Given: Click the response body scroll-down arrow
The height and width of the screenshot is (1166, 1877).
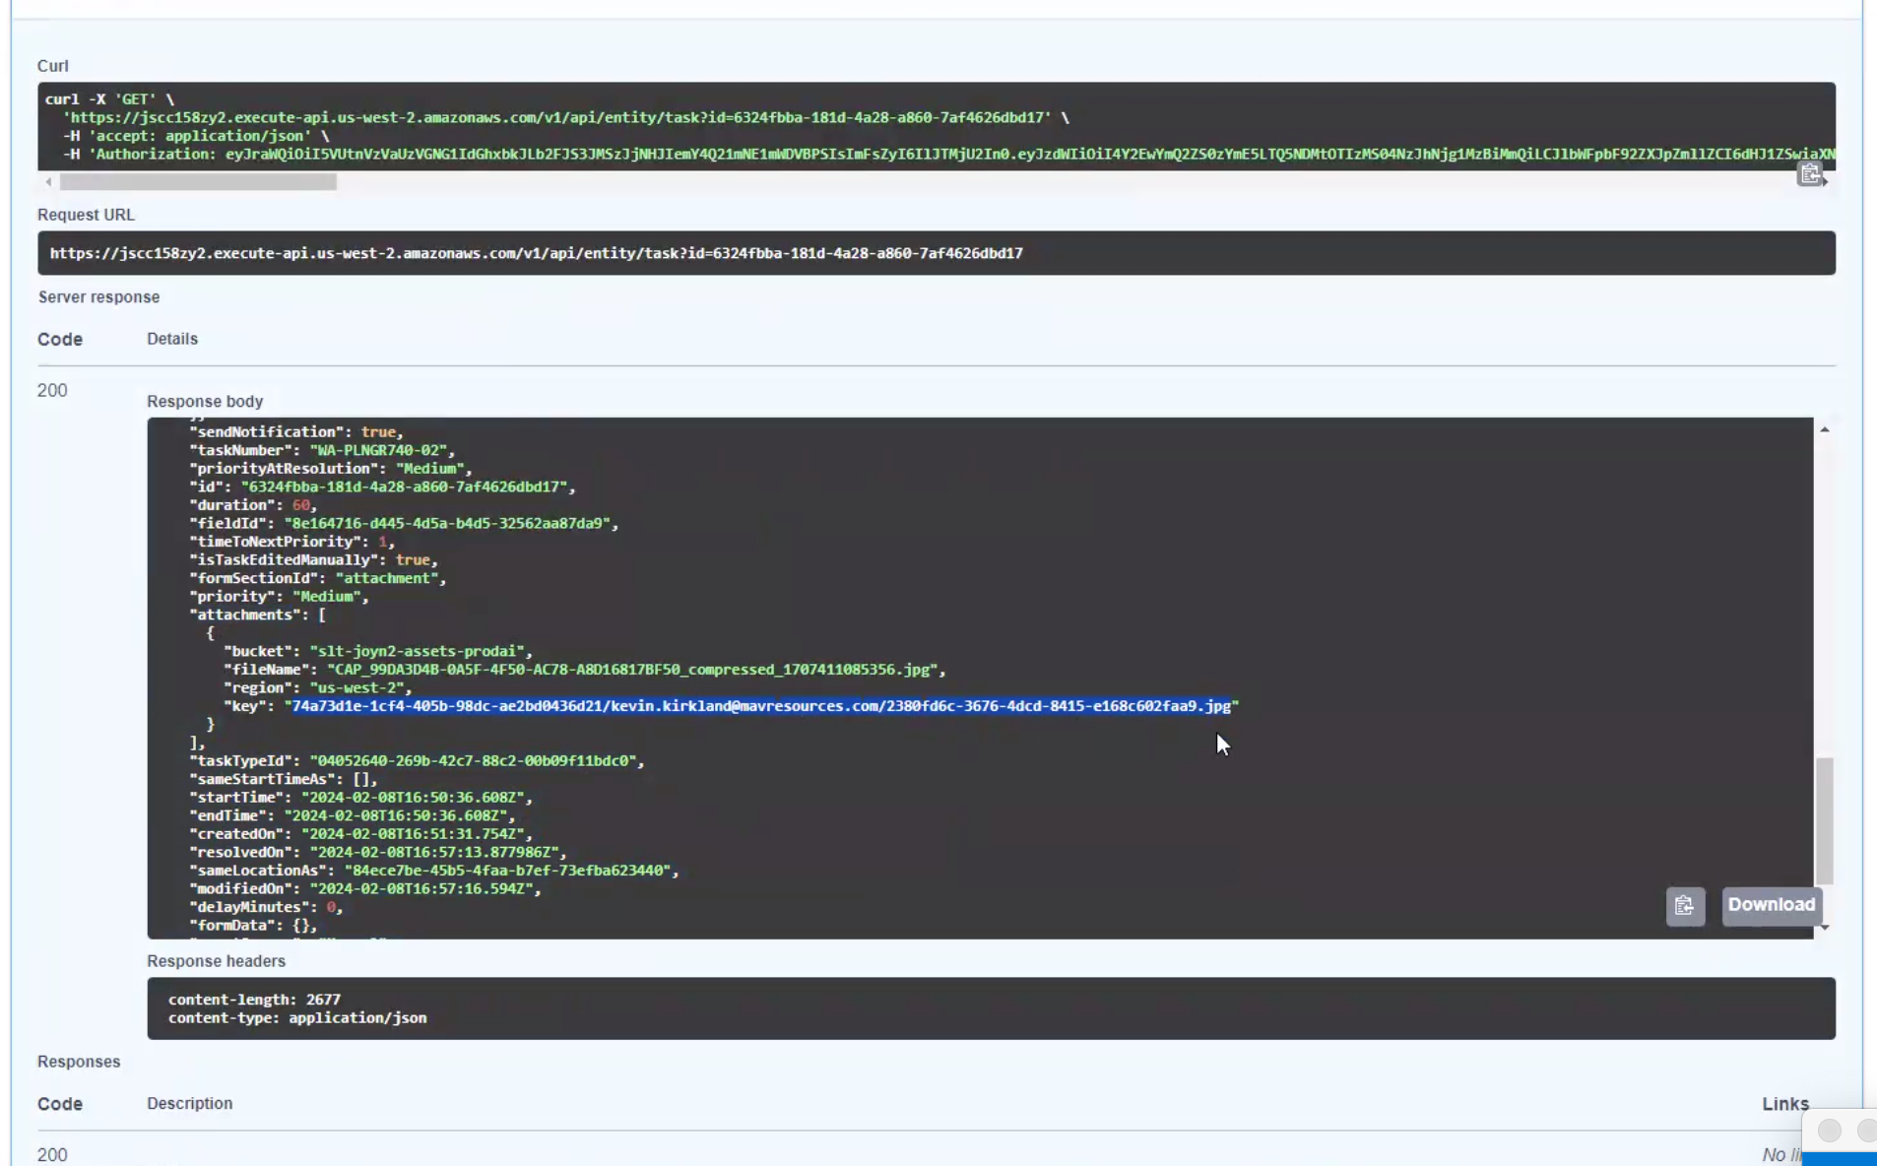Looking at the screenshot, I should point(1824,927).
